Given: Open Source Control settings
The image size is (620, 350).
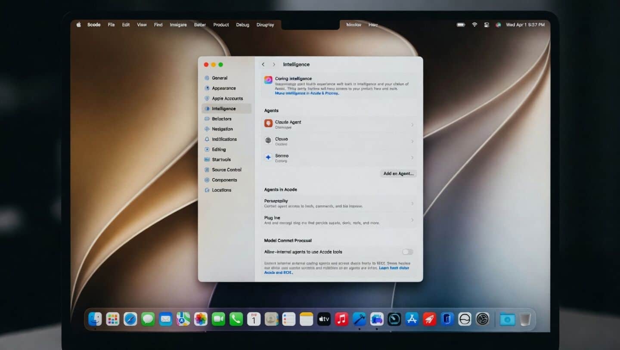Looking at the screenshot, I should pos(226,170).
